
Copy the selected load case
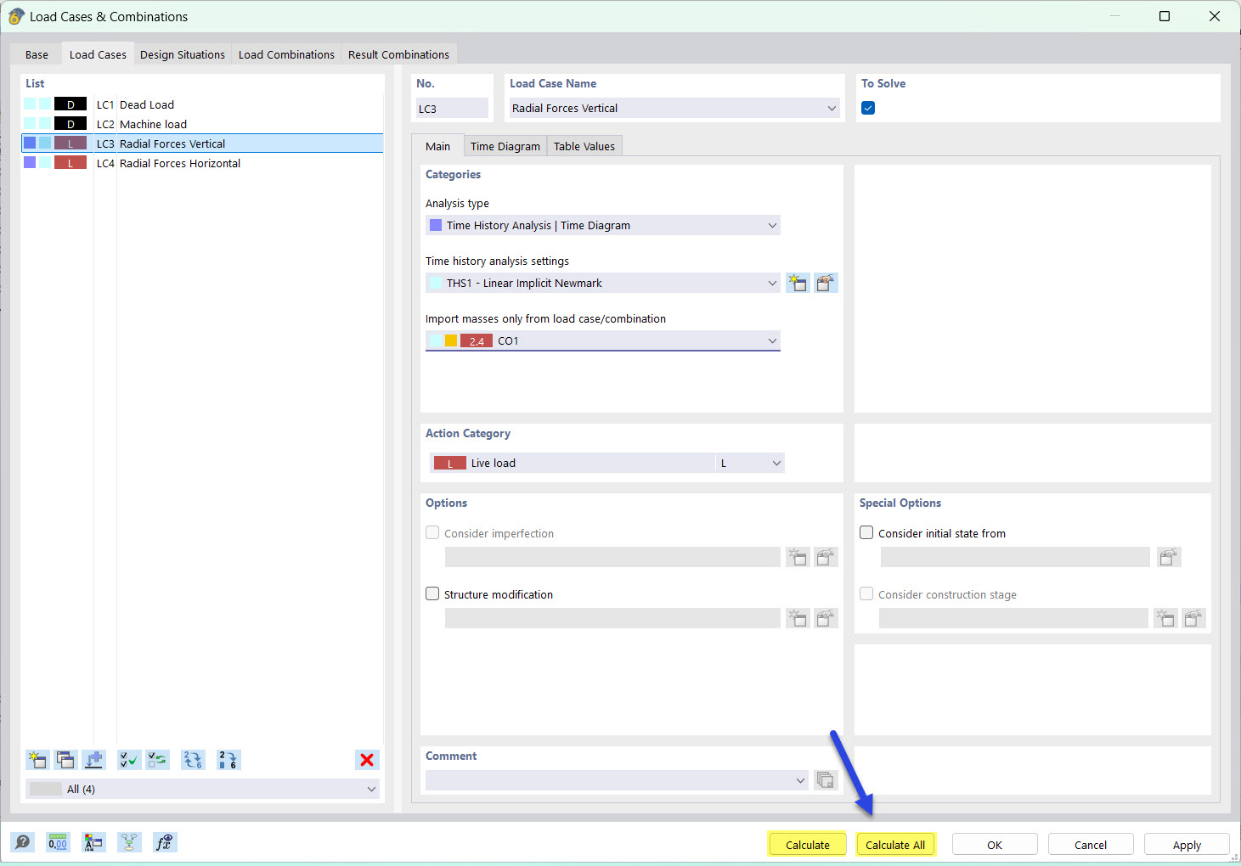point(65,760)
